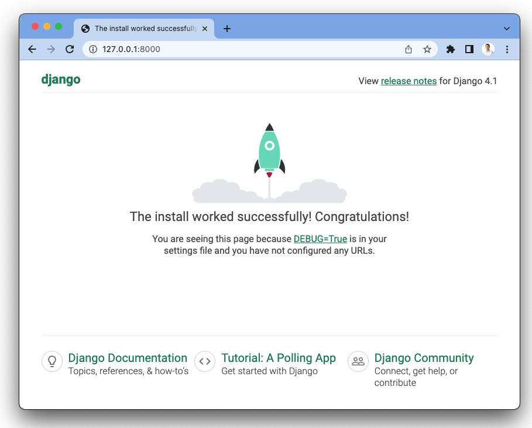Follow the DEBUG=True link
This screenshot has height=428, width=532.
[320, 239]
